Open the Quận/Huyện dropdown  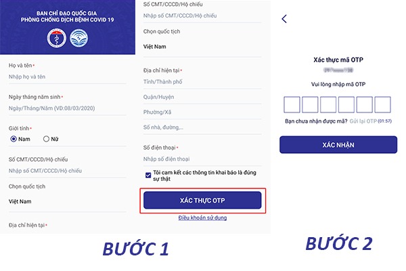coord(202,97)
